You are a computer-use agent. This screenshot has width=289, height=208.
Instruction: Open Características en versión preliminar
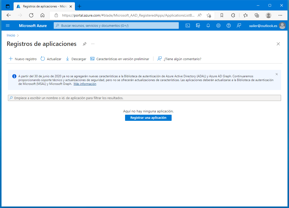pos(120,59)
